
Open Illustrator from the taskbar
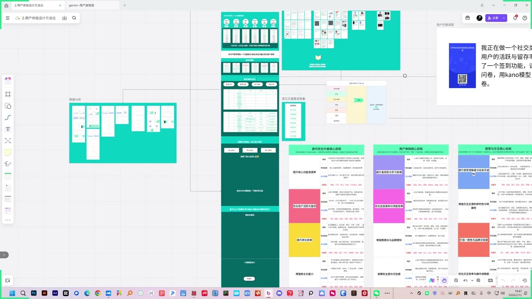point(44,293)
